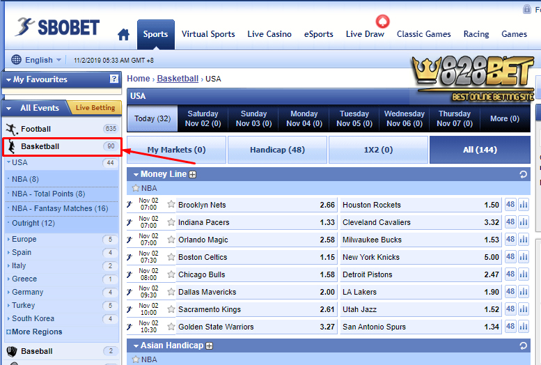Favourite the Dallas Mavericks match star
This screenshot has height=365, width=541.
click(171, 292)
